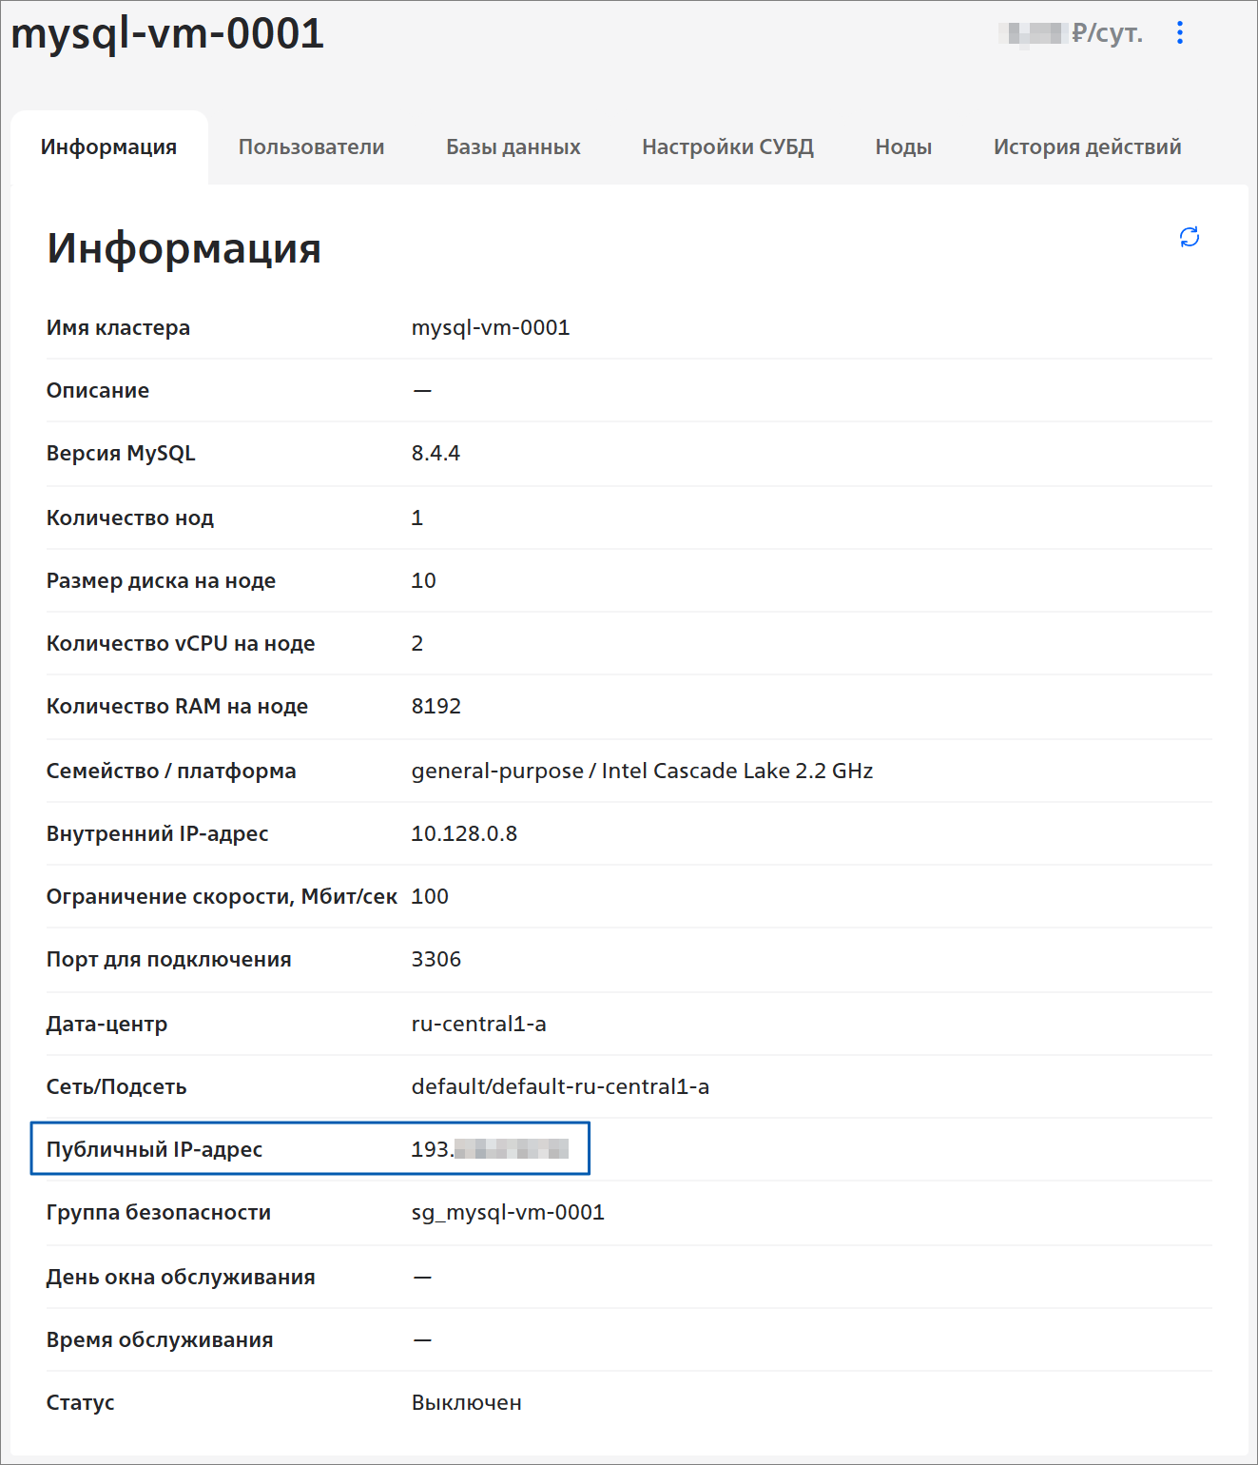1258x1465 pixels.
Task: Click the Дата-центр label
Action: pos(107,1024)
